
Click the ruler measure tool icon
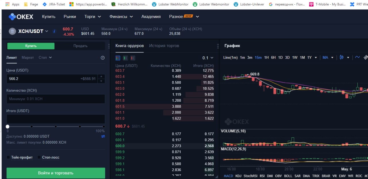[366, 57]
